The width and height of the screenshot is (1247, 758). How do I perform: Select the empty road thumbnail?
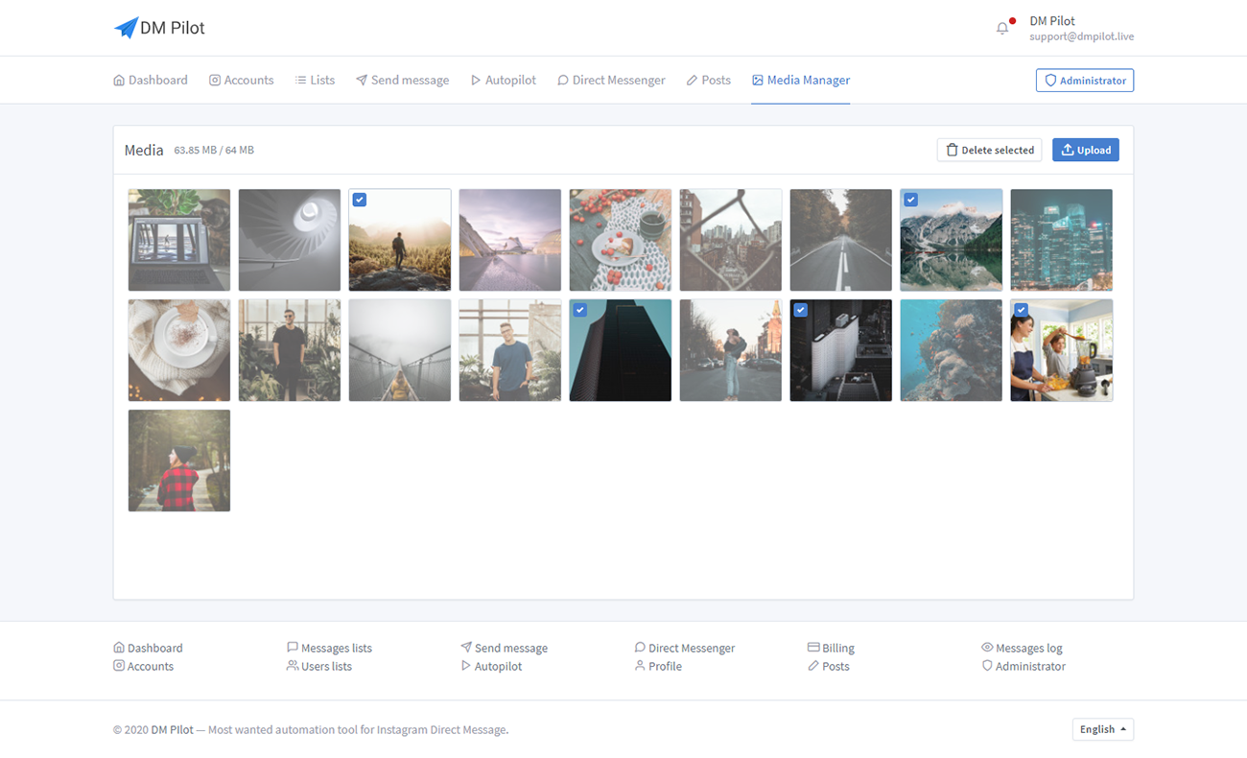coord(841,240)
